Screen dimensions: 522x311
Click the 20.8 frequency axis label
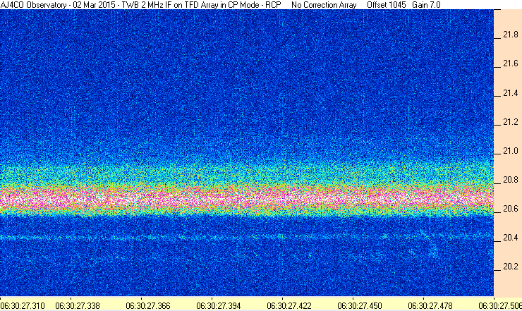510,180
